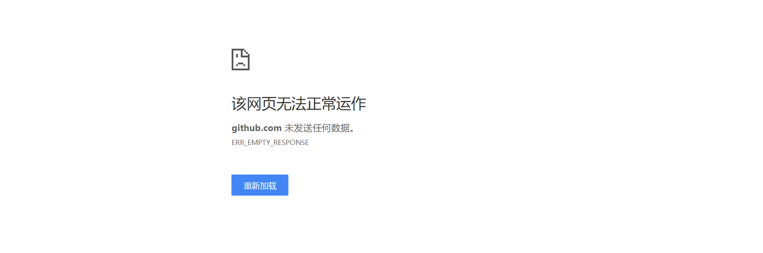The height and width of the screenshot is (253, 763).
Task: Click the folded corner of the document icon
Action: pos(246,52)
